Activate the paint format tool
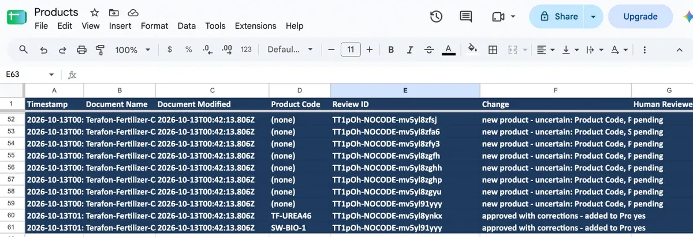Viewport: 693px width, 237px height. click(100, 50)
